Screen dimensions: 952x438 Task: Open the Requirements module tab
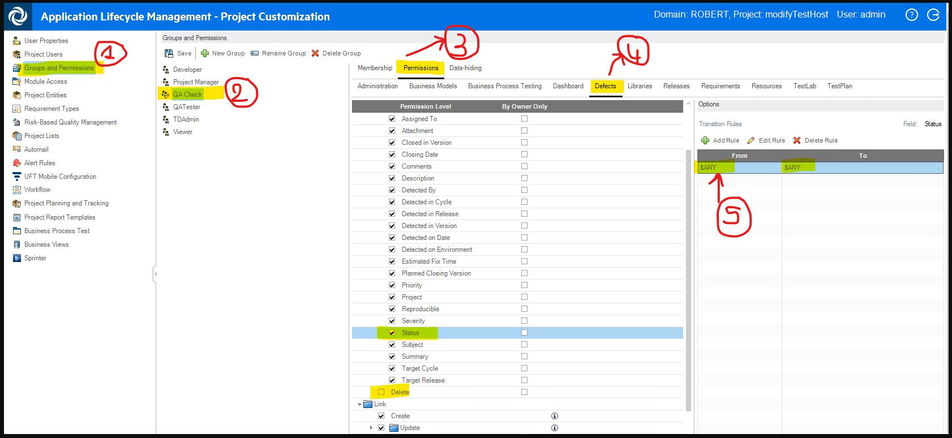pos(720,86)
